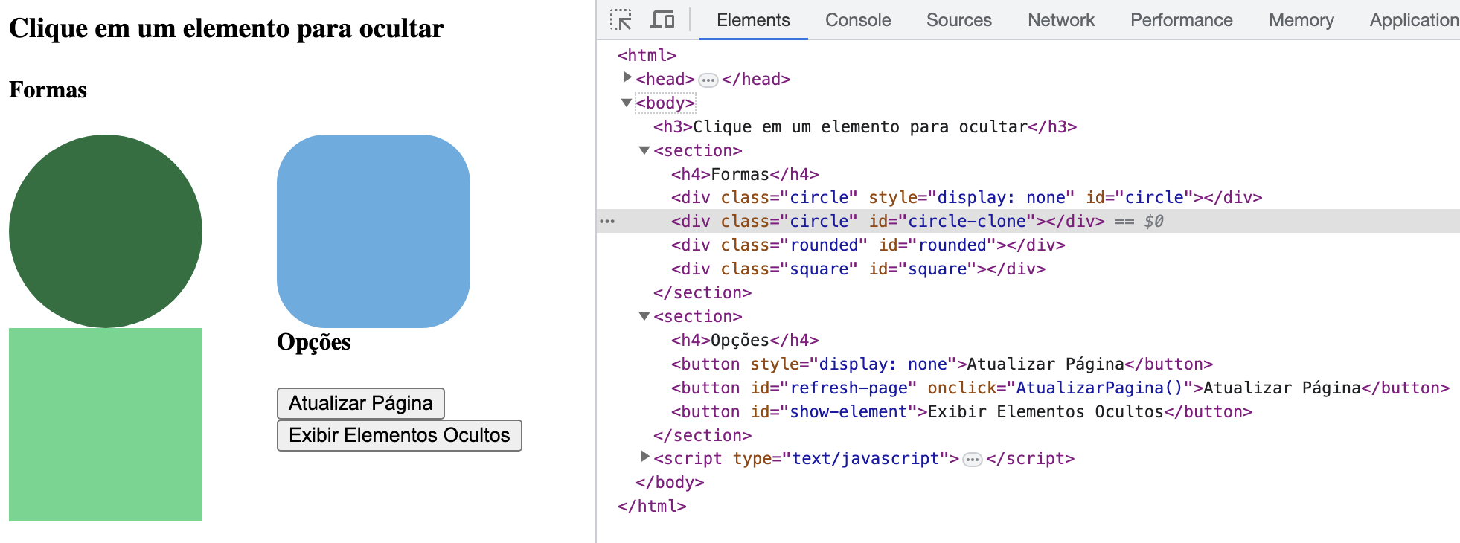
Task: Collapse the body element
Action: point(627,103)
